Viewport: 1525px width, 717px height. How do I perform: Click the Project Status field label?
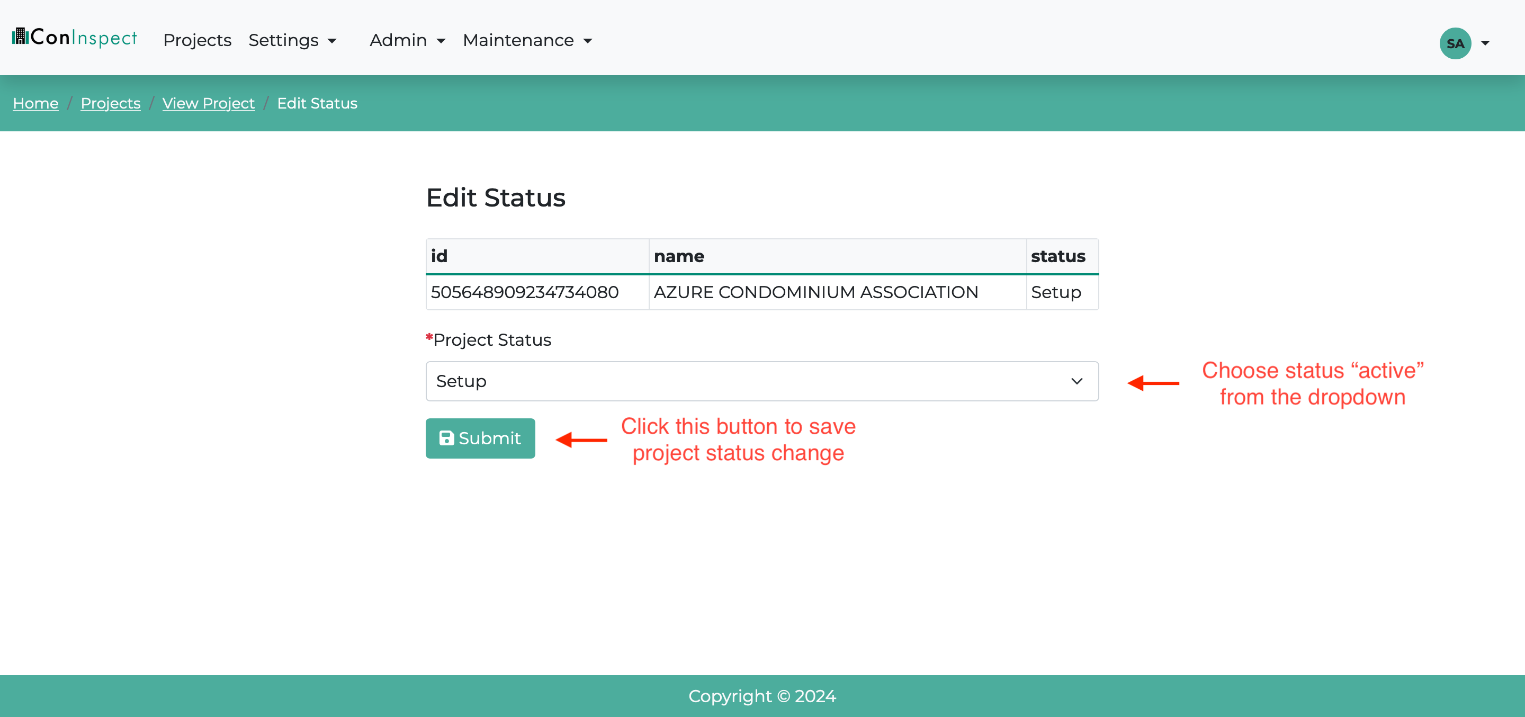(x=488, y=340)
